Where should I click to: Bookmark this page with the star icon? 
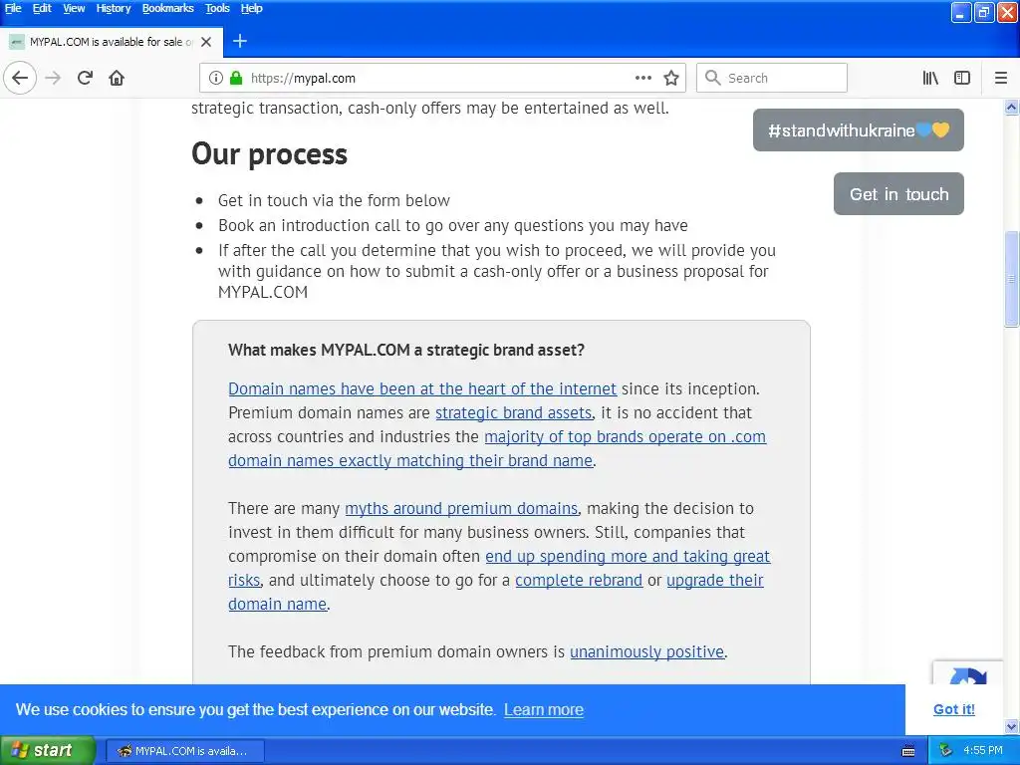(x=671, y=78)
